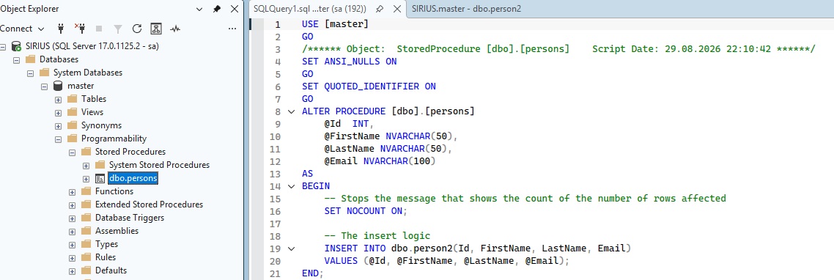This screenshot has width=834, height=280.
Task: Expand the Synonyms node
Action: click(x=59, y=125)
